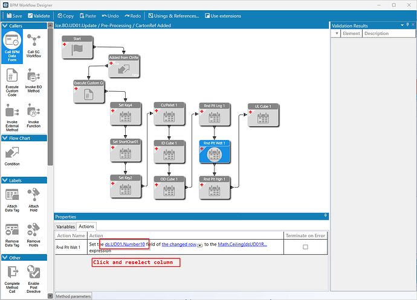Select the Attach Hold item
Viewport: 417px width, 300px height.
33,200
